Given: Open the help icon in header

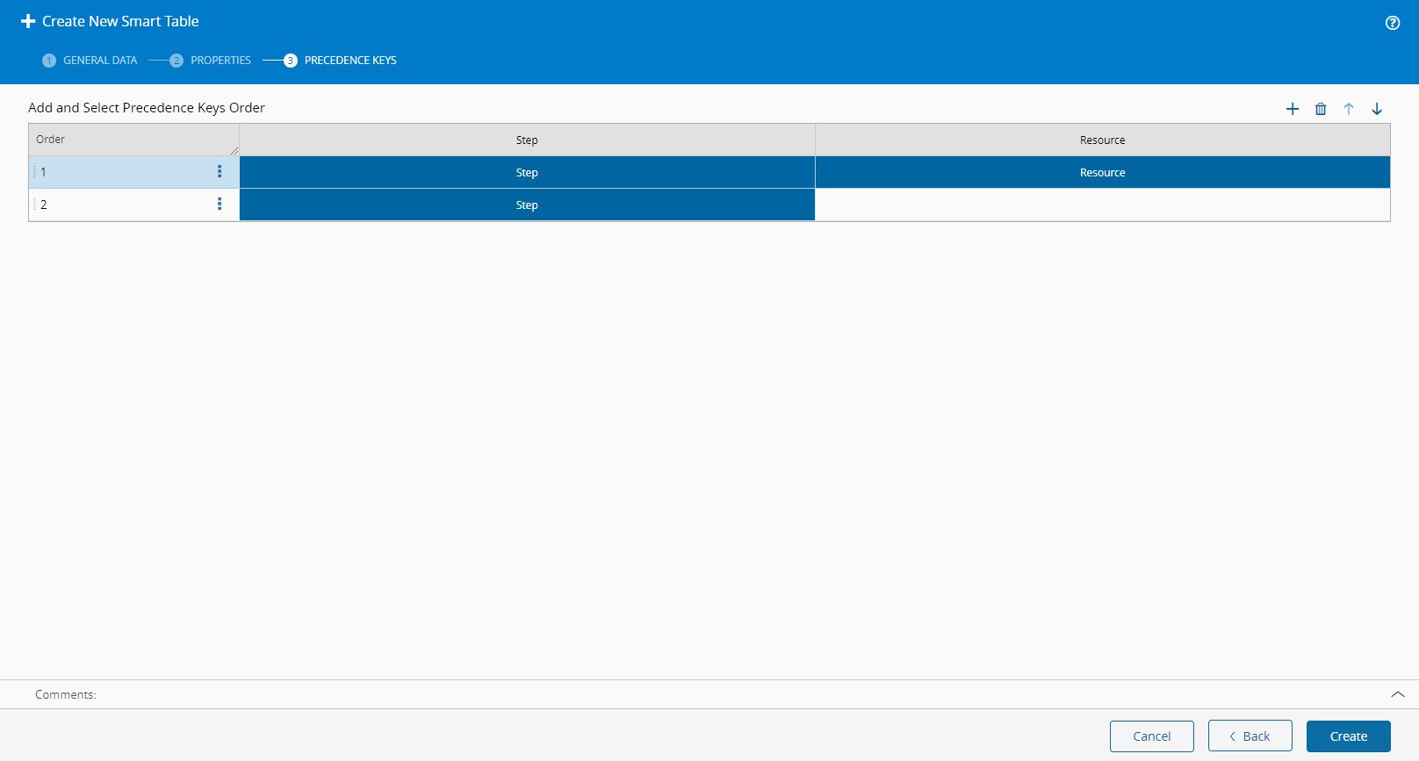Looking at the screenshot, I should pyautogui.click(x=1393, y=23).
